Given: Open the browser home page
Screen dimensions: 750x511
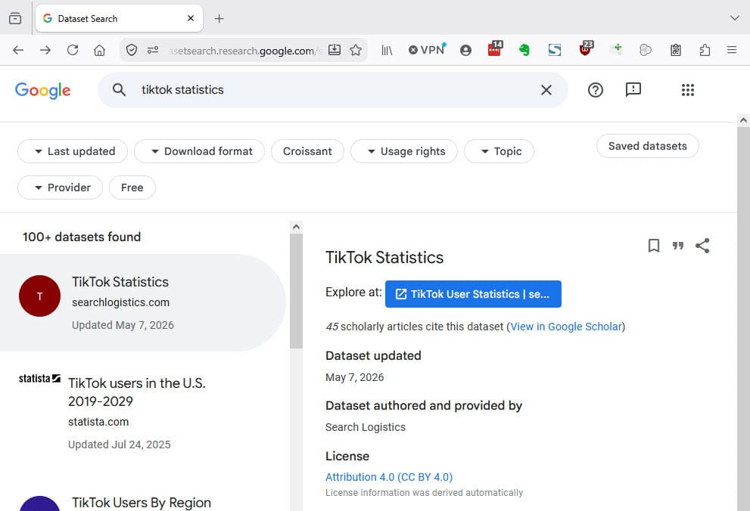Looking at the screenshot, I should [x=99, y=50].
